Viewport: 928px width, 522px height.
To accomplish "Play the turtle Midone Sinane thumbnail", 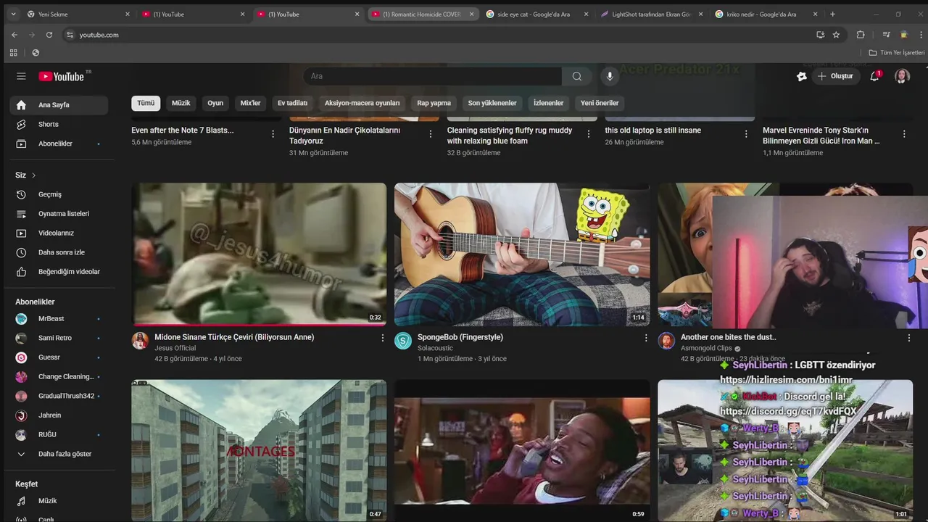I will click(259, 254).
